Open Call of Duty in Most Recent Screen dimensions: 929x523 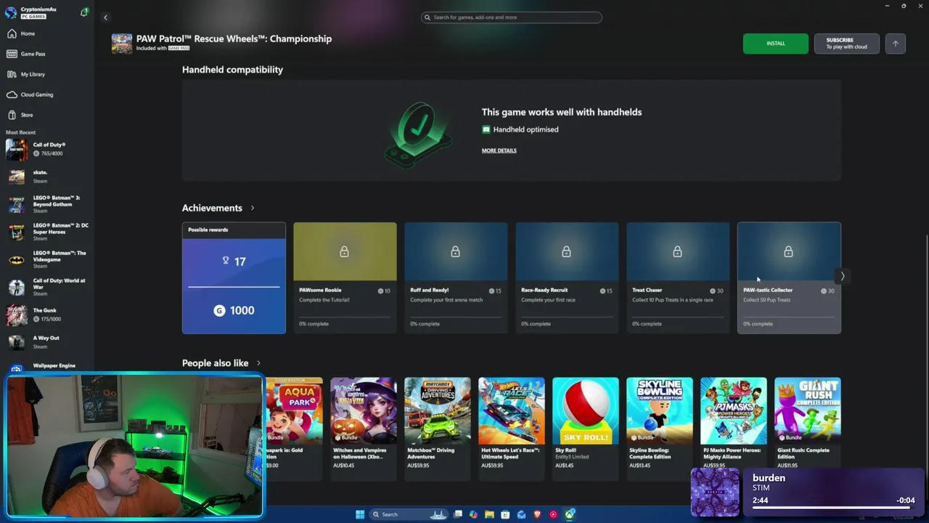(46, 149)
